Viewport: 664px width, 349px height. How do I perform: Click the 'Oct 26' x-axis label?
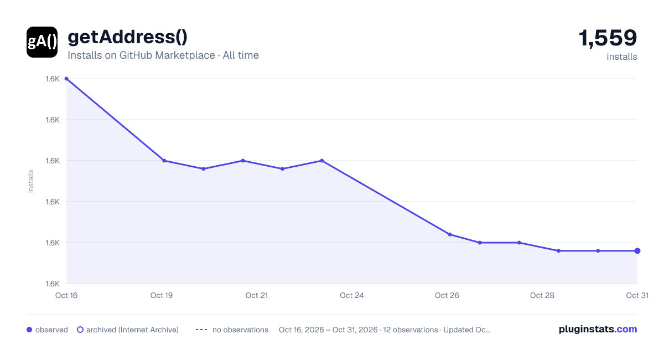click(447, 295)
